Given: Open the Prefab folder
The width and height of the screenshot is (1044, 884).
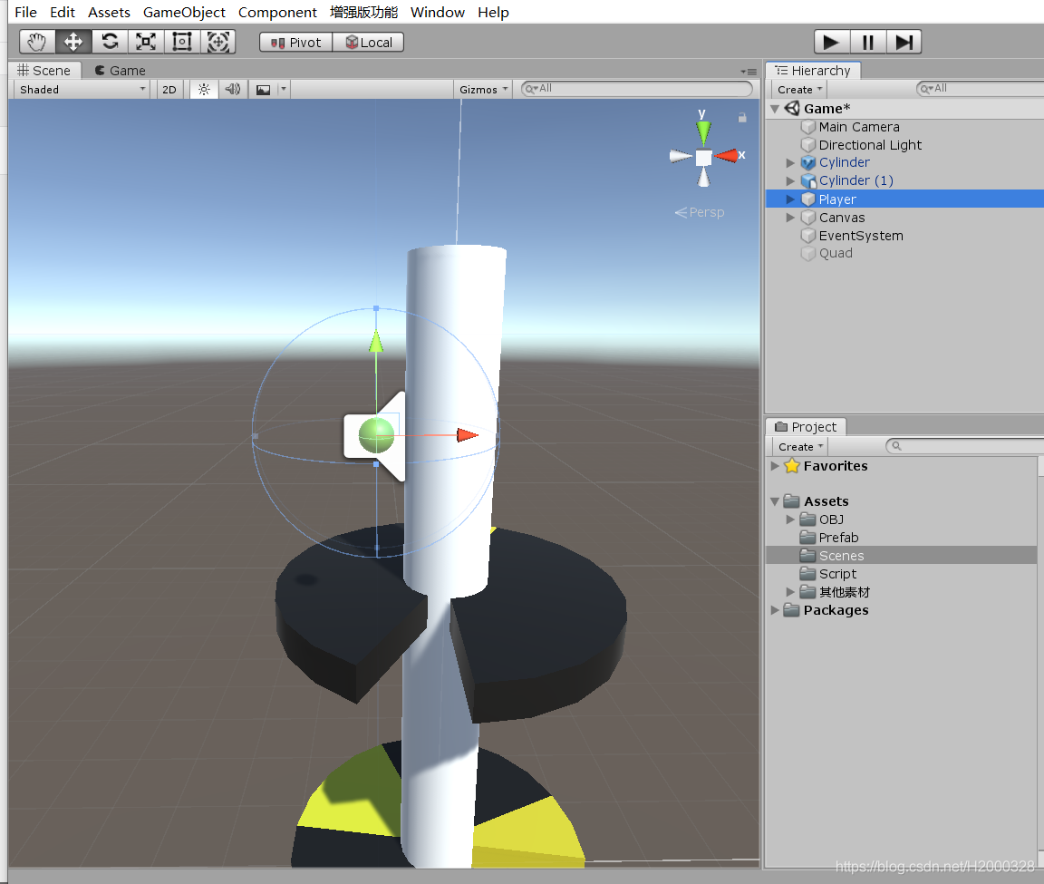Looking at the screenshot, I should pos(838,537).
